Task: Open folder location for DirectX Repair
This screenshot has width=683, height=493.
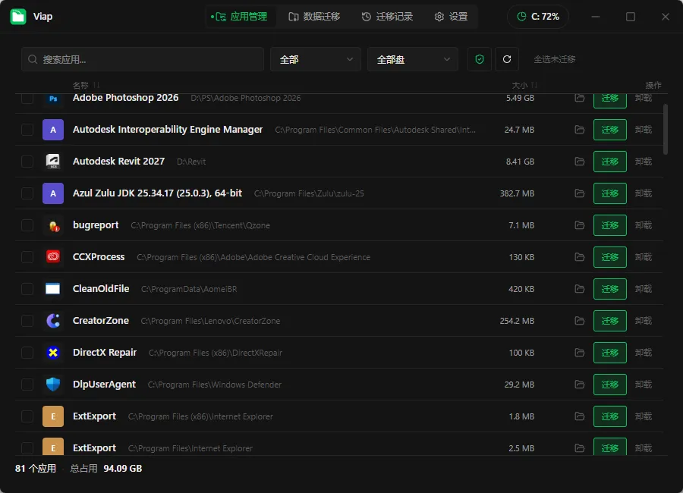Action: coord(579,353)
